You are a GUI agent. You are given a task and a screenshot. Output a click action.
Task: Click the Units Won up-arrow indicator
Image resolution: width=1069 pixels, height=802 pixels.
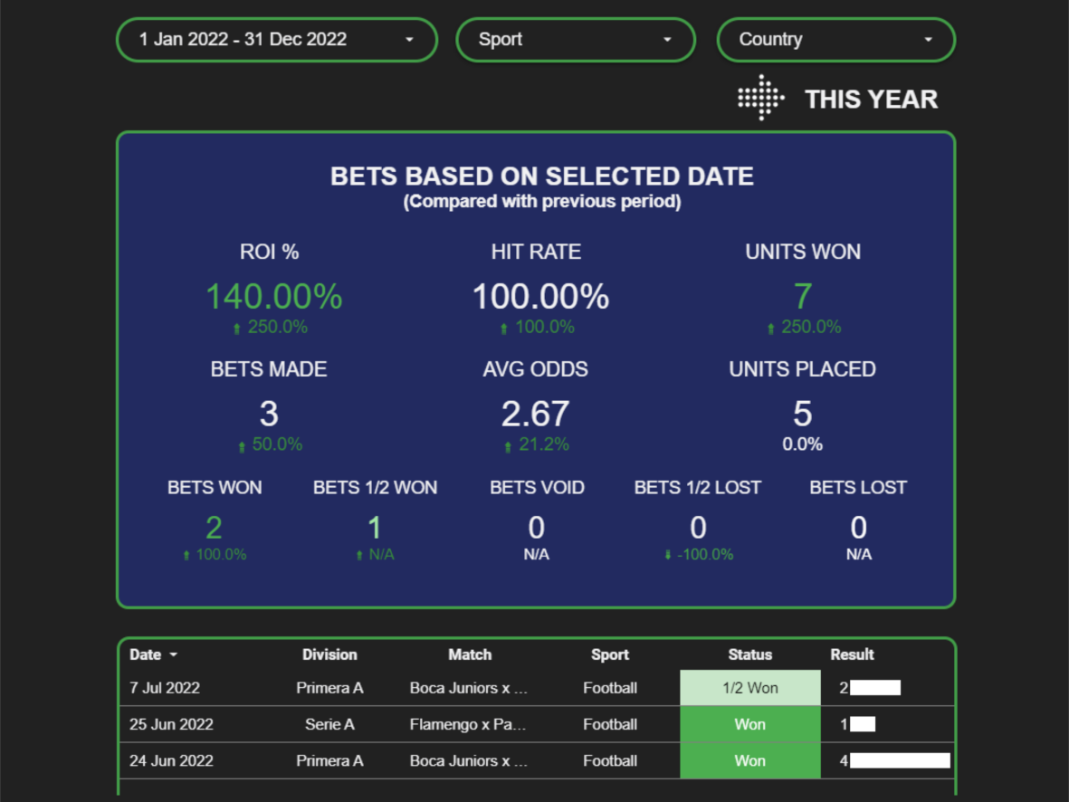(x=771, y=329)
